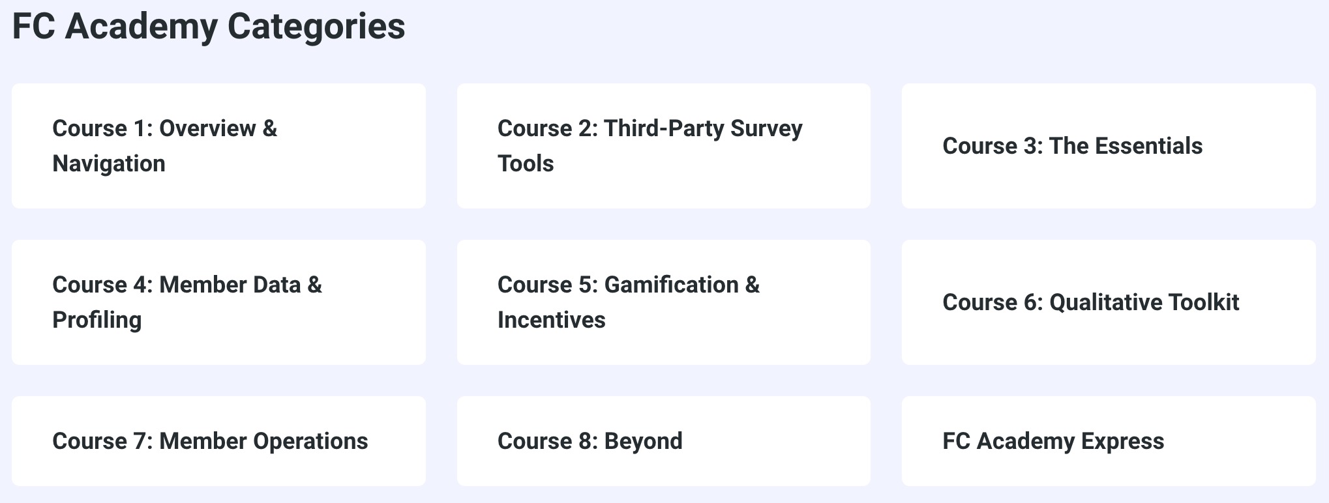Open Course 4: Member Data & Profiling
This screenshot has width=1329, height=503.
[x=218, y=302]
